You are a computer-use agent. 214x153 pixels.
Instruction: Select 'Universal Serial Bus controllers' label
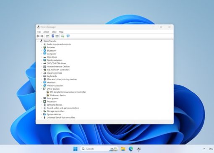61,117
